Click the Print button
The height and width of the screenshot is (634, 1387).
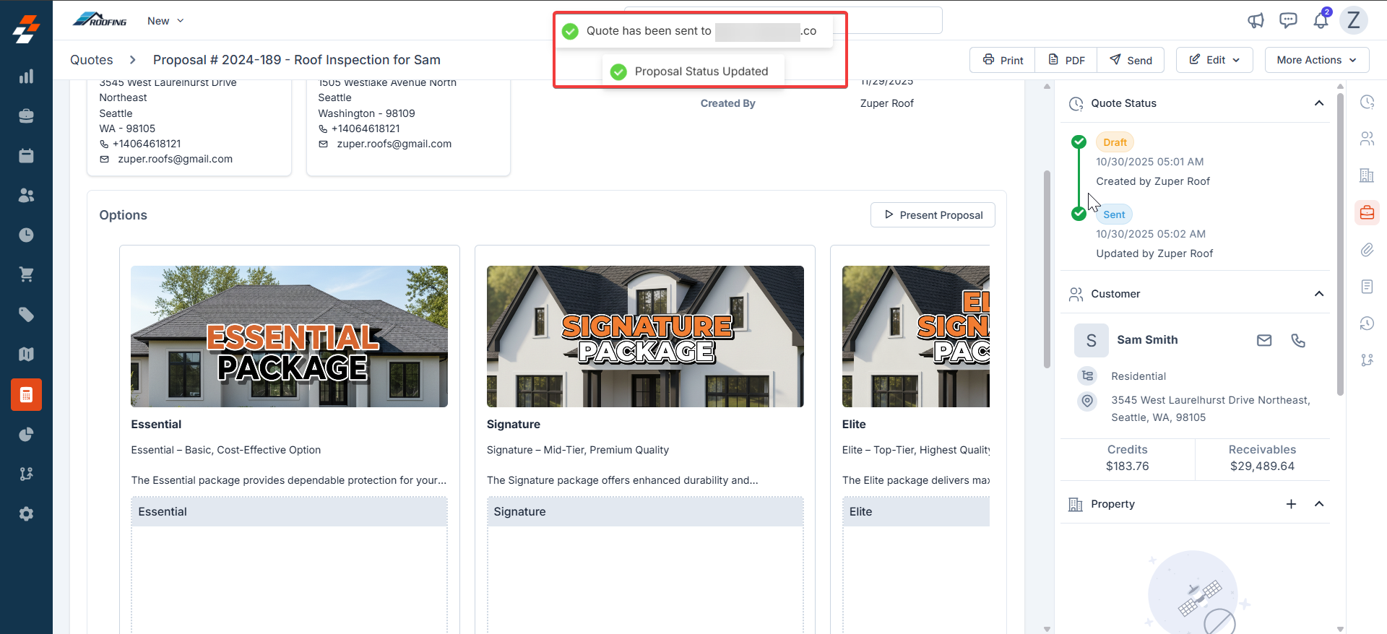click(x=1003, y=60)
